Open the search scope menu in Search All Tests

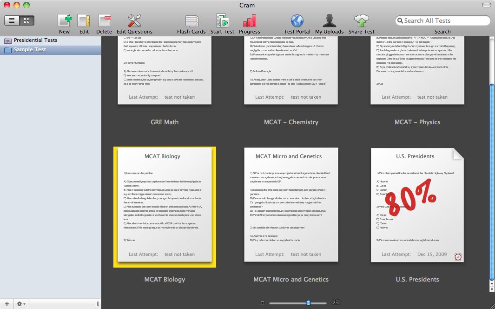[x=401, y=20]
